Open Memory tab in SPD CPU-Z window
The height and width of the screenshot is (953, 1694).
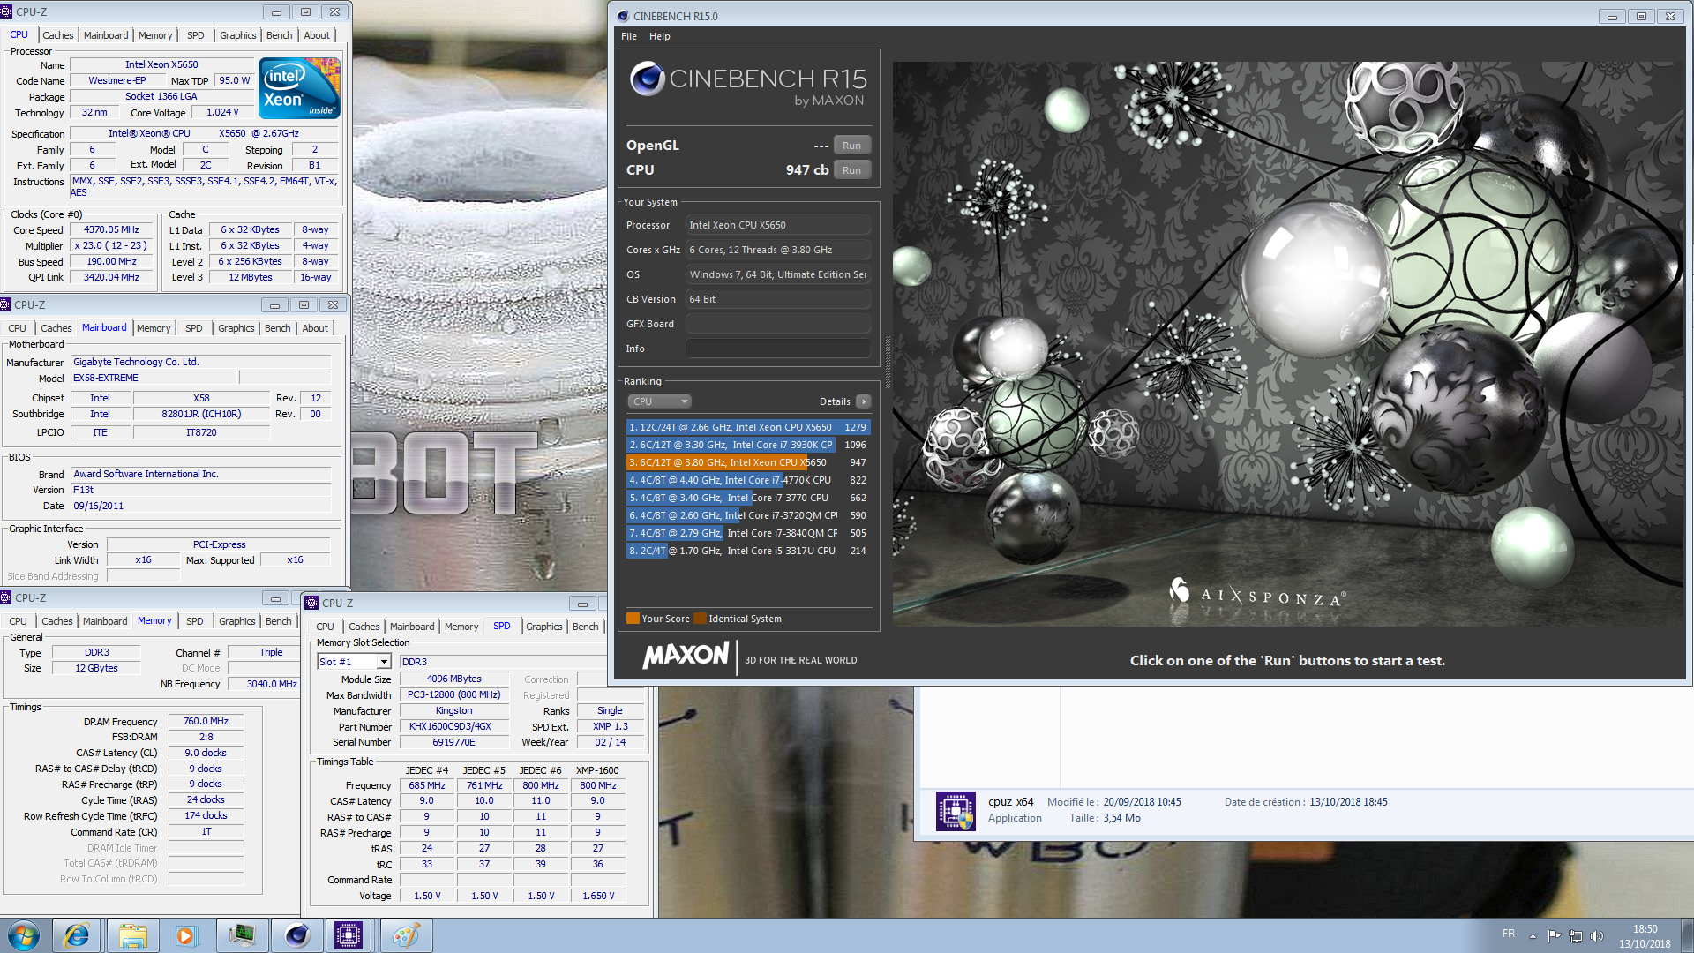click(461, 627)
